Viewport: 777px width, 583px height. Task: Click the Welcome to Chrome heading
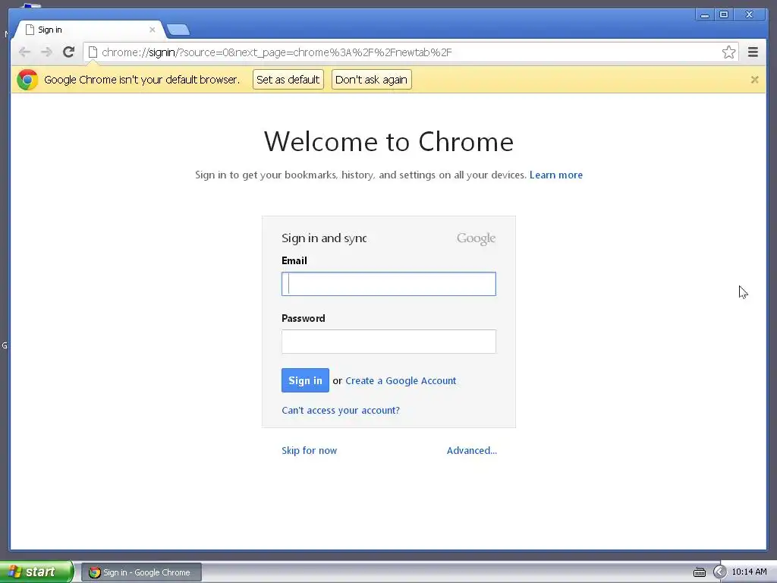388,141
